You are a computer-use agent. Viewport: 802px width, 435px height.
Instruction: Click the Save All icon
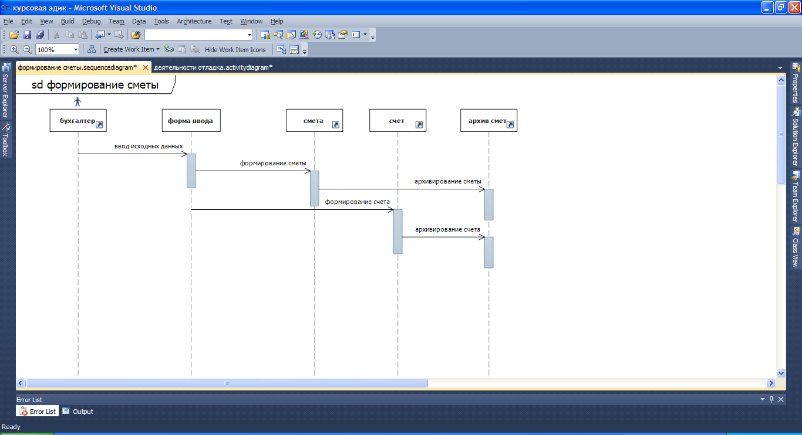(x=40, y=35)
